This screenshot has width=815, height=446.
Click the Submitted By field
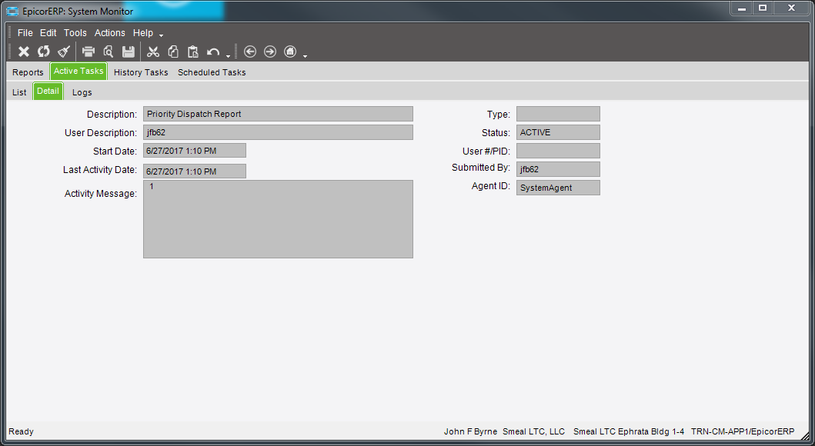[x=558, y=168]
